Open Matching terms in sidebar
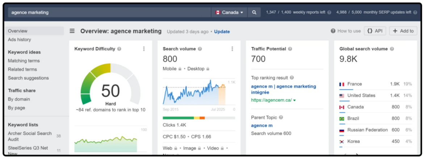The height and width of the screenshot is (159, 426). (x=24, y=61)
